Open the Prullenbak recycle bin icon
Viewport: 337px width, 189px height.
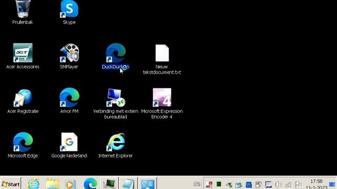point(23,12)
